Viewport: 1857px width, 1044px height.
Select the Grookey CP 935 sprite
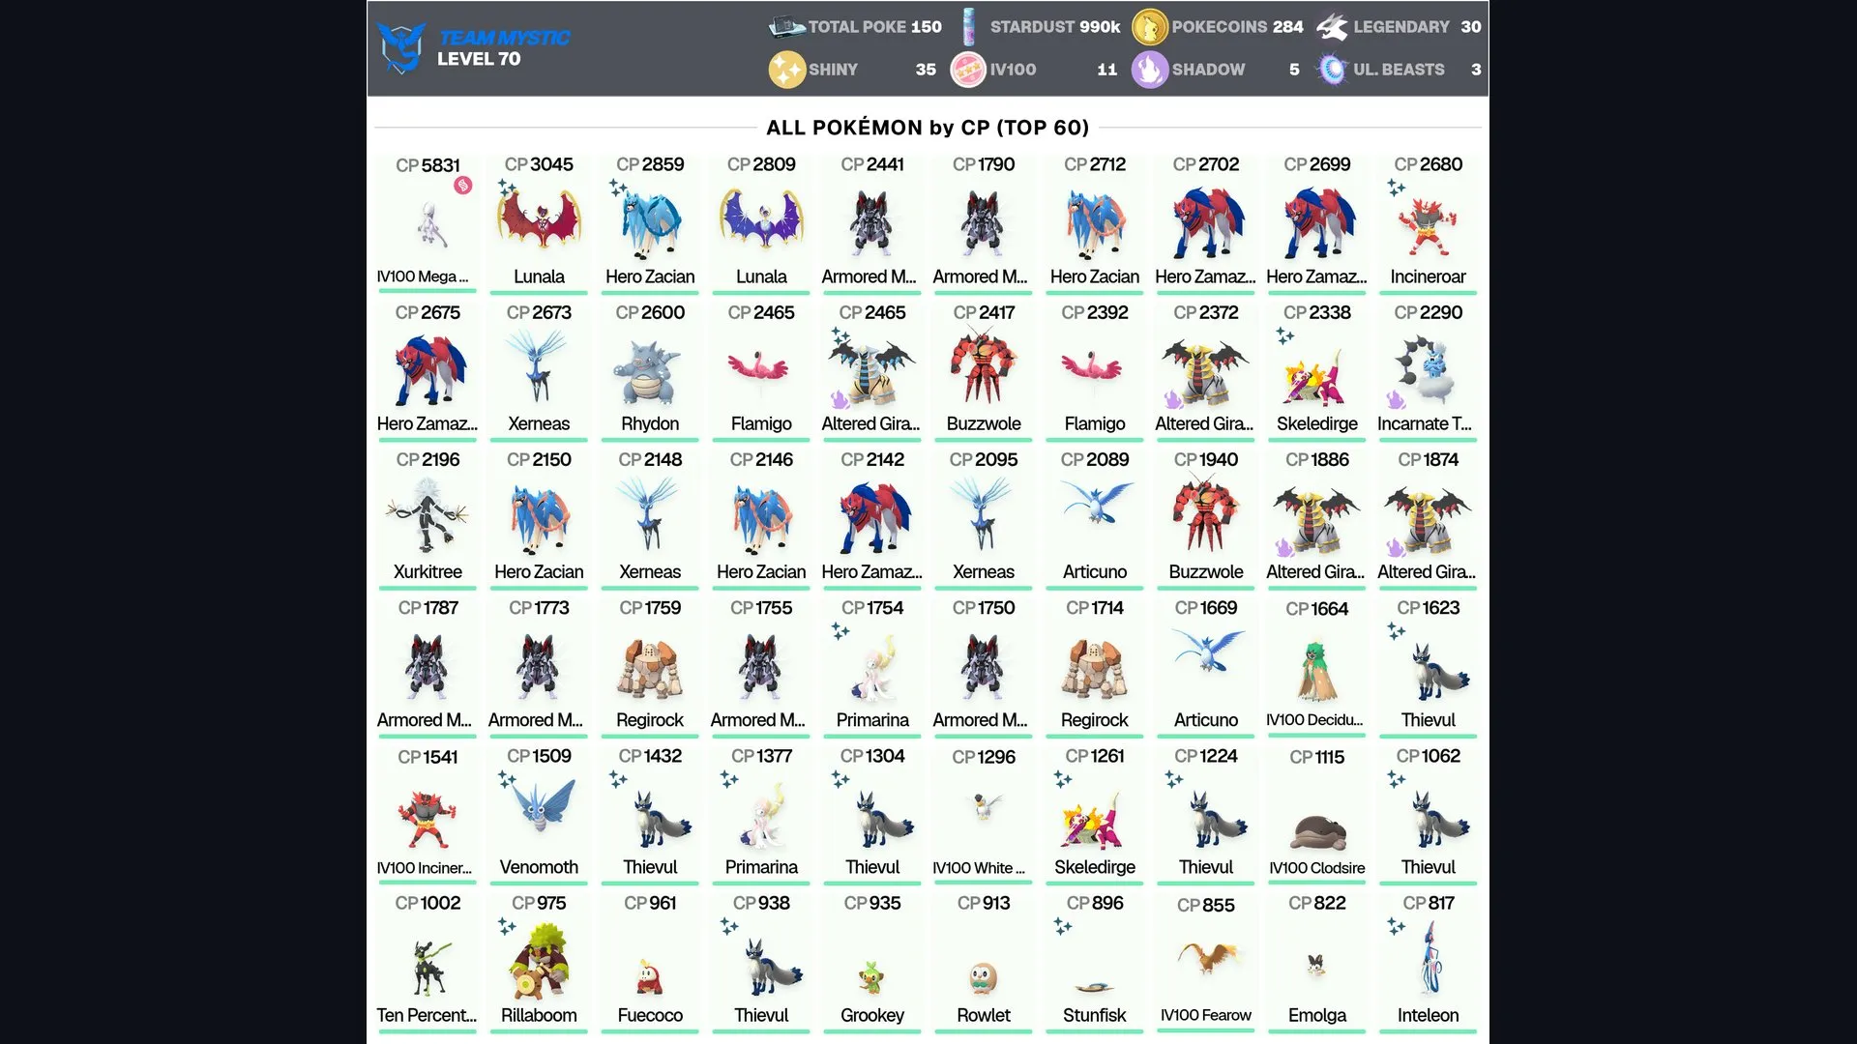(x=872, y=976)
